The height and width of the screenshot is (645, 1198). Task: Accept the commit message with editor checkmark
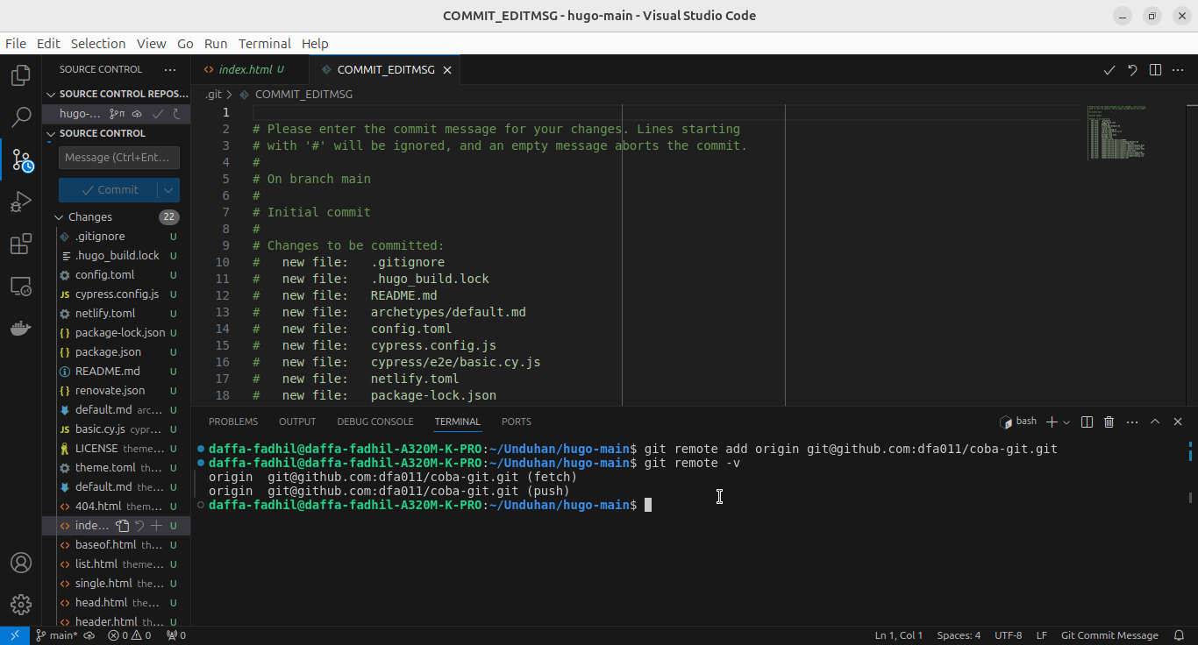(1109, 69)
